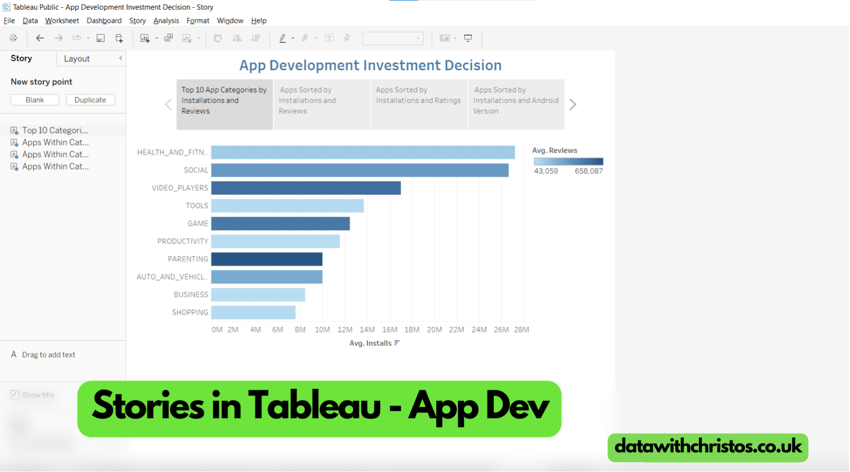Screen dimensions: 850x472
Task: Open the Fit selector combo box
Action: tap(393, 38)
